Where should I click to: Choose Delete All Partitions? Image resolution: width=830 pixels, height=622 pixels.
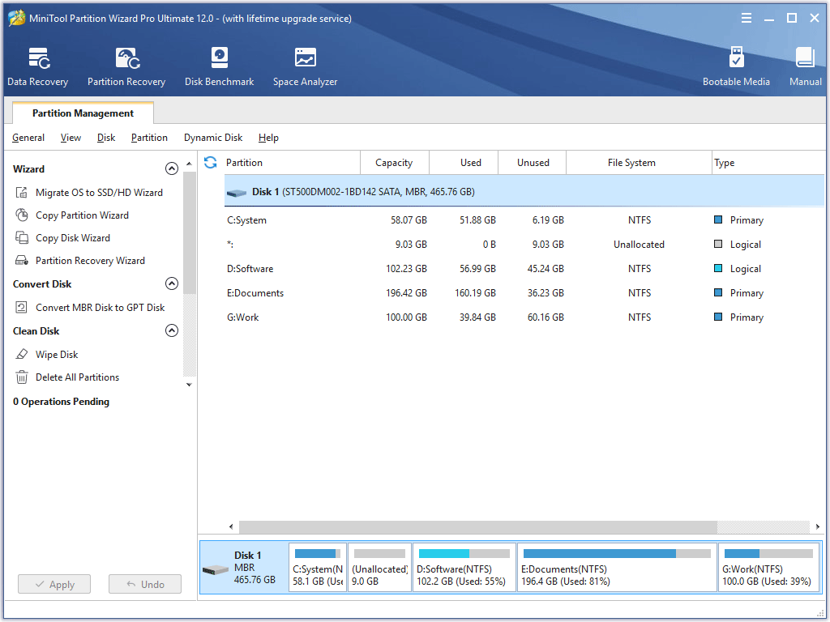pyautogui.click(x=77, y=377)
